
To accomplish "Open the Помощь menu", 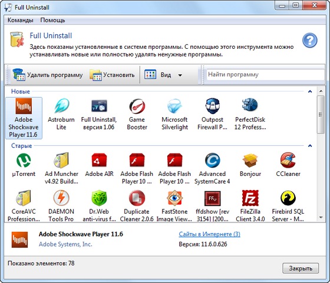I will point(52,20).
